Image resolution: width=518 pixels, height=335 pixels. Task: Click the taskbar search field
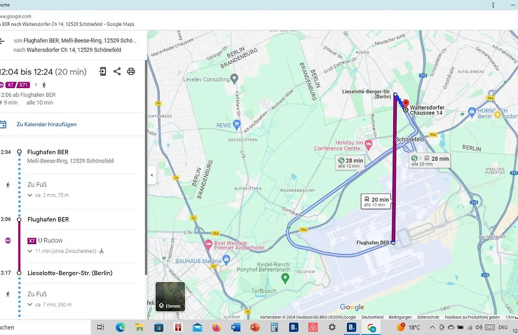click(x=45, y=327)
